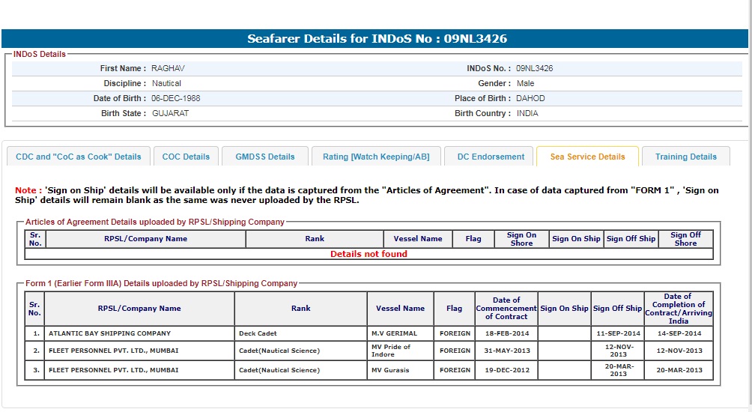Click the MV Pride of Indore vessel cell
Image resolution: width=752 pixels, height=412 pixels.
click(391, 351)
